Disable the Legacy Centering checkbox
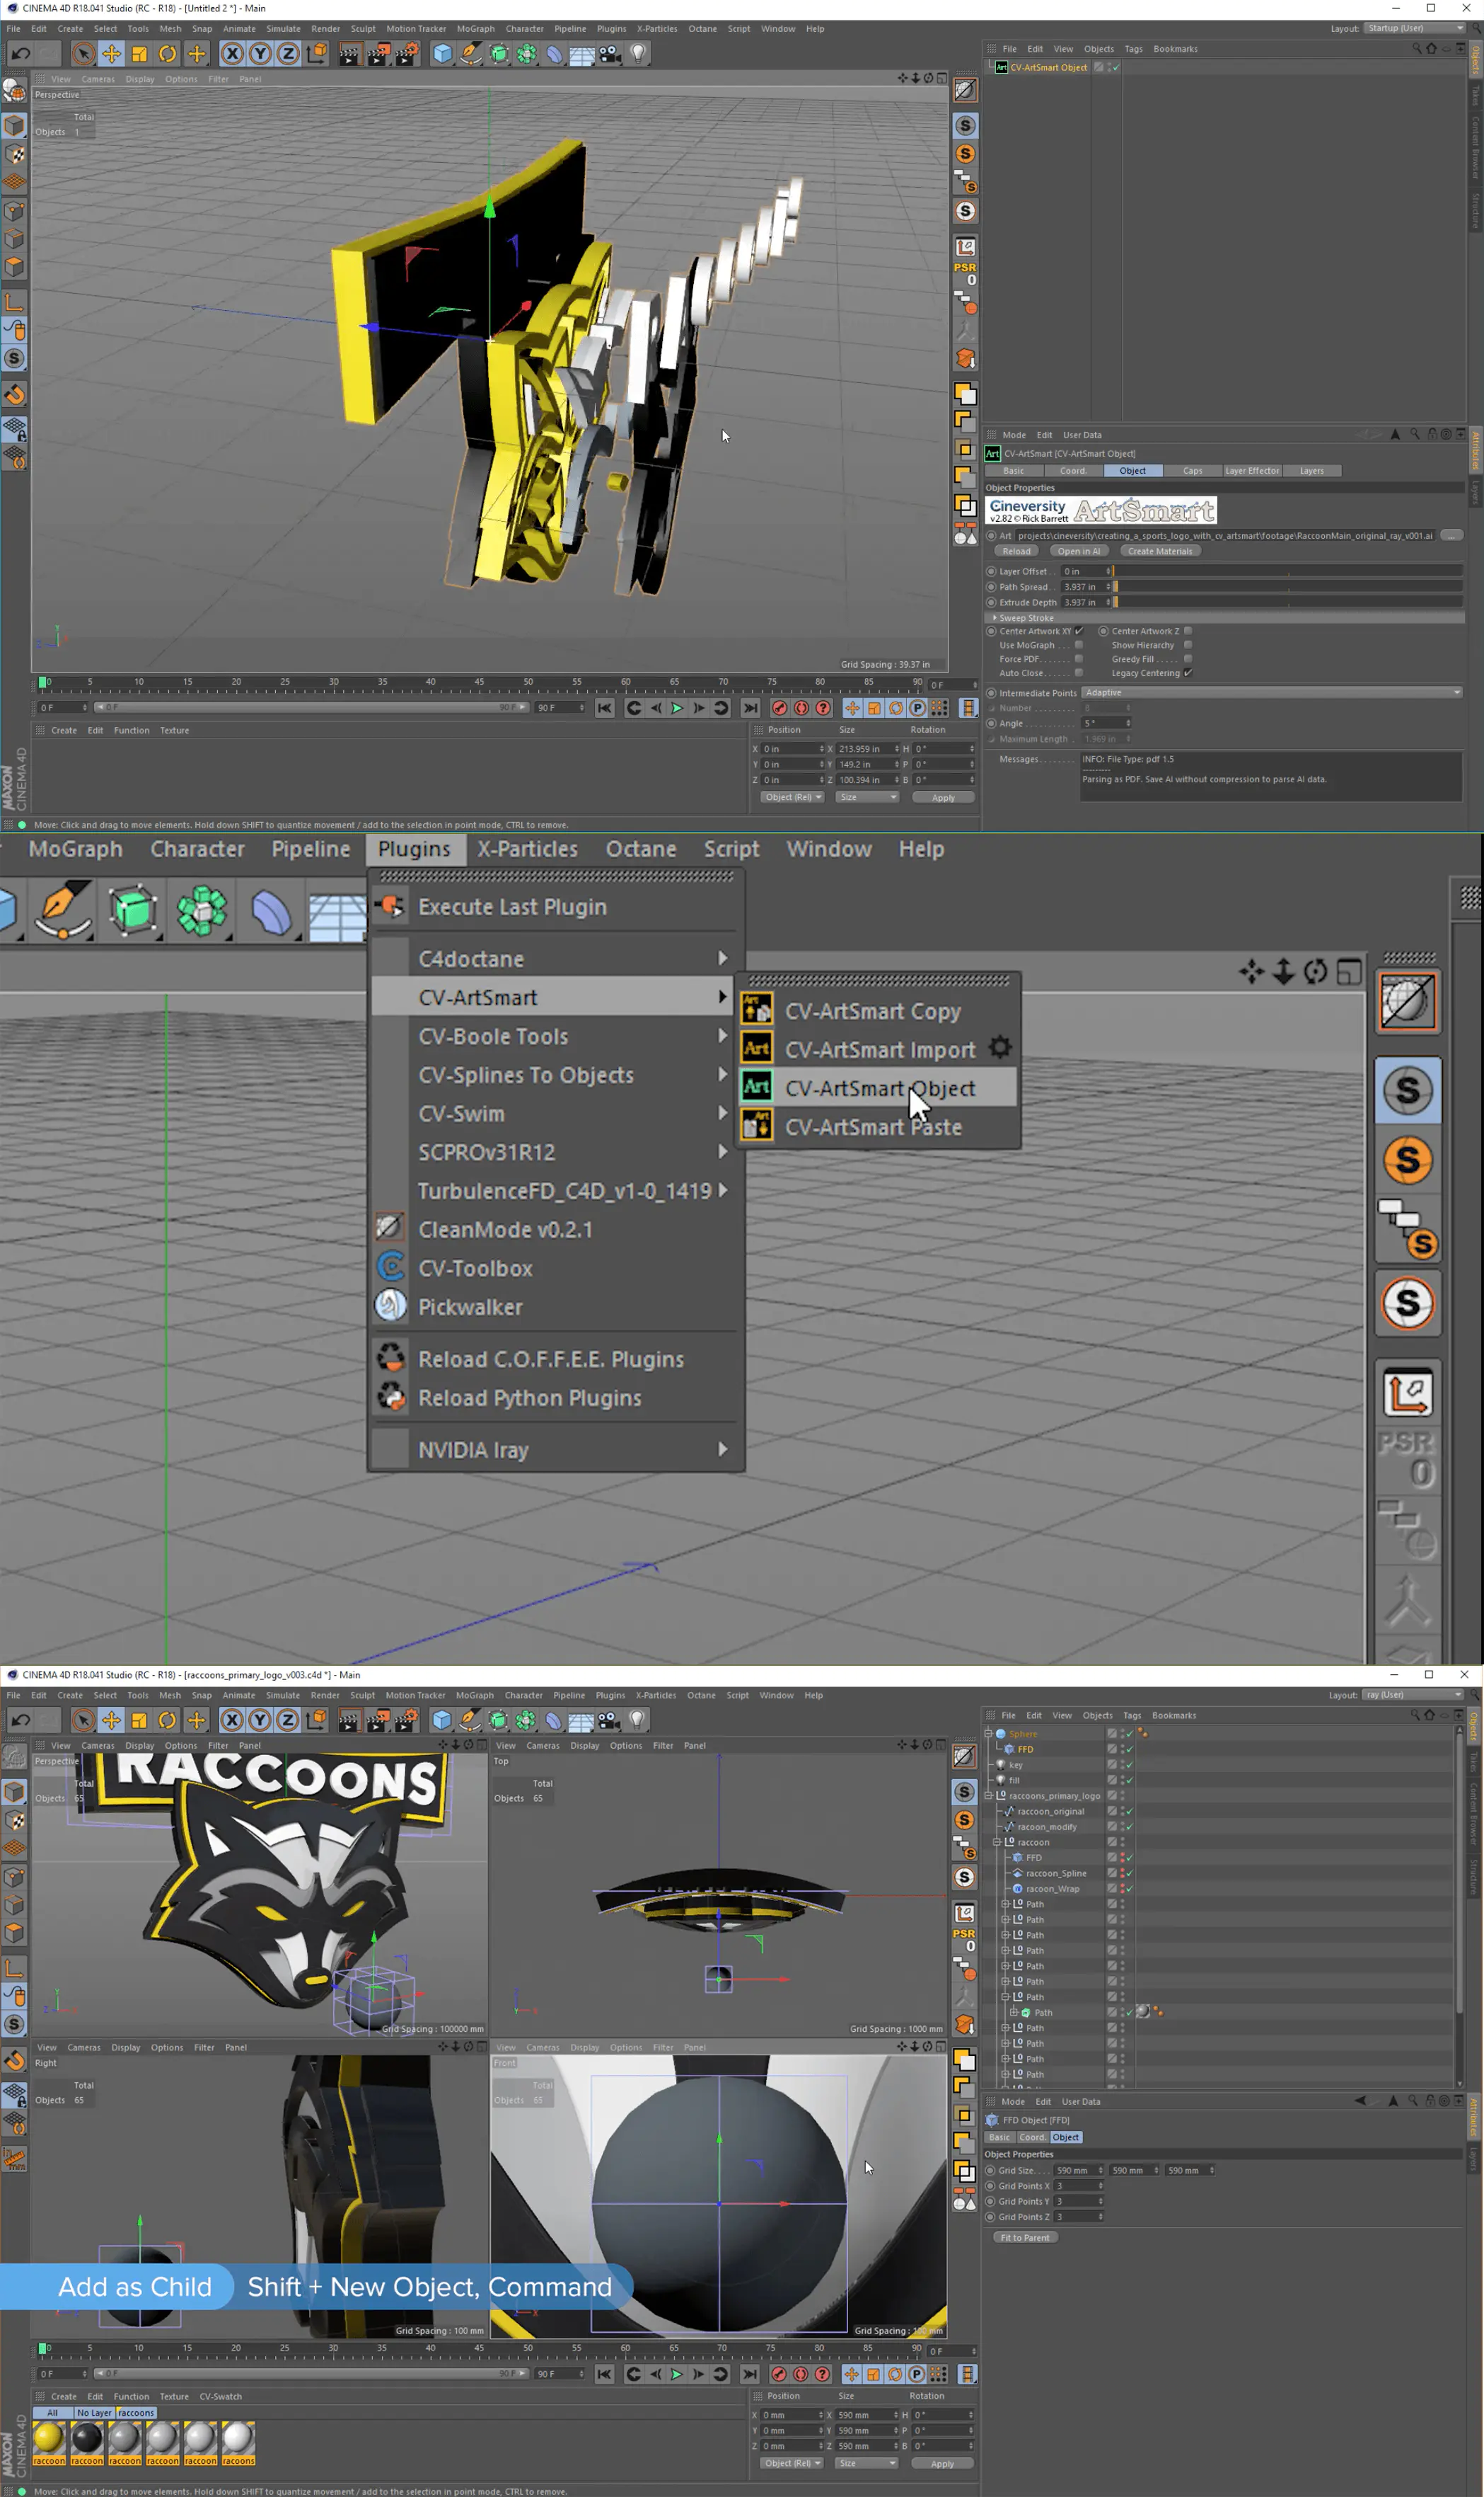This screenshot has width=1484, height=2497. coord(1188,673)
